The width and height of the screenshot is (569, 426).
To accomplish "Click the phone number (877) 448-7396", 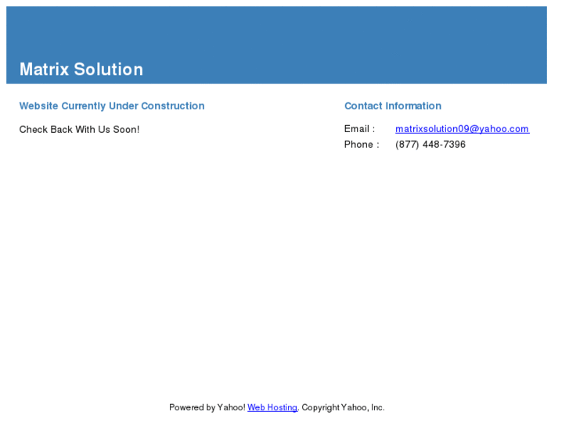I will click(x=430, y=145).
